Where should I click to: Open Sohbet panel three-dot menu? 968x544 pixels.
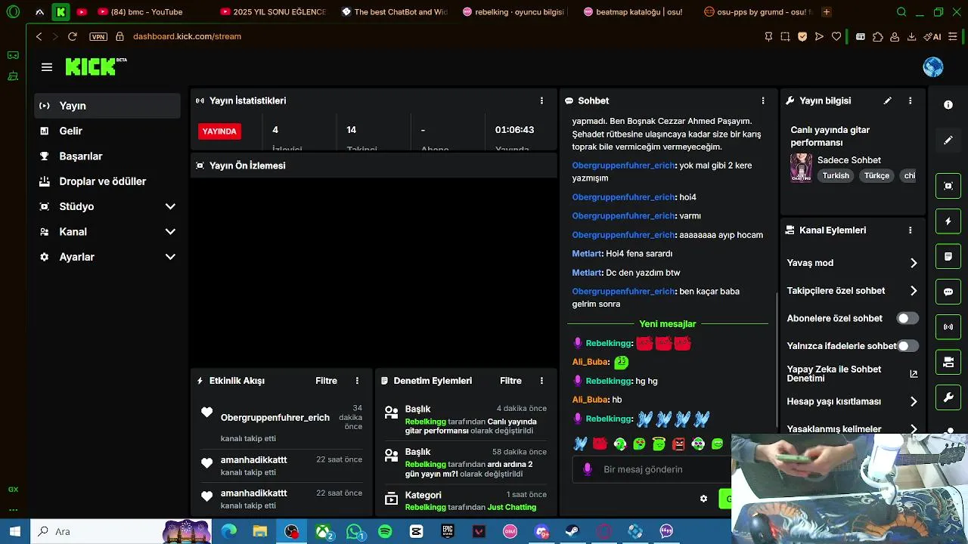tap(763, 100)
